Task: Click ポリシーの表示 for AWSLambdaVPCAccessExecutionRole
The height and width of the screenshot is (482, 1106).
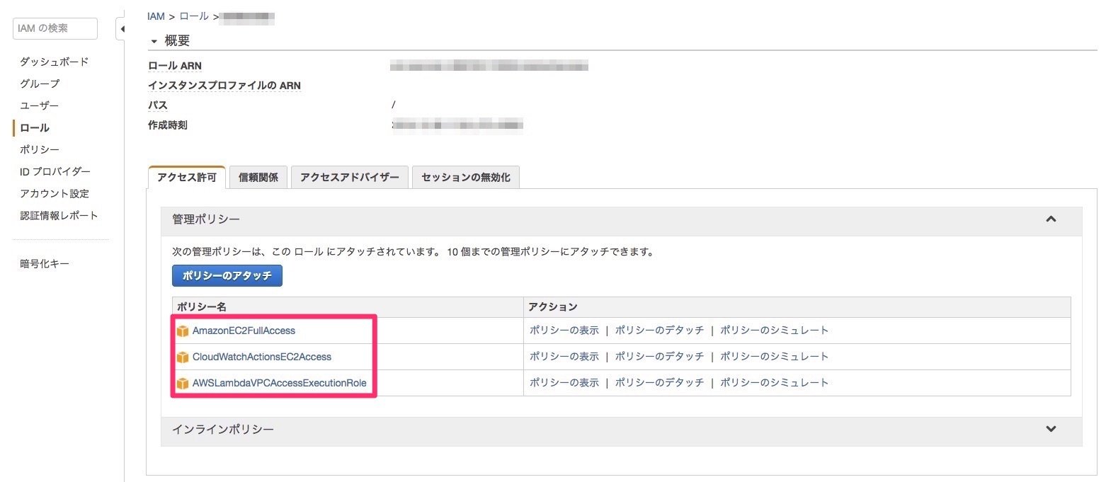Action: [x=564, y=383]
